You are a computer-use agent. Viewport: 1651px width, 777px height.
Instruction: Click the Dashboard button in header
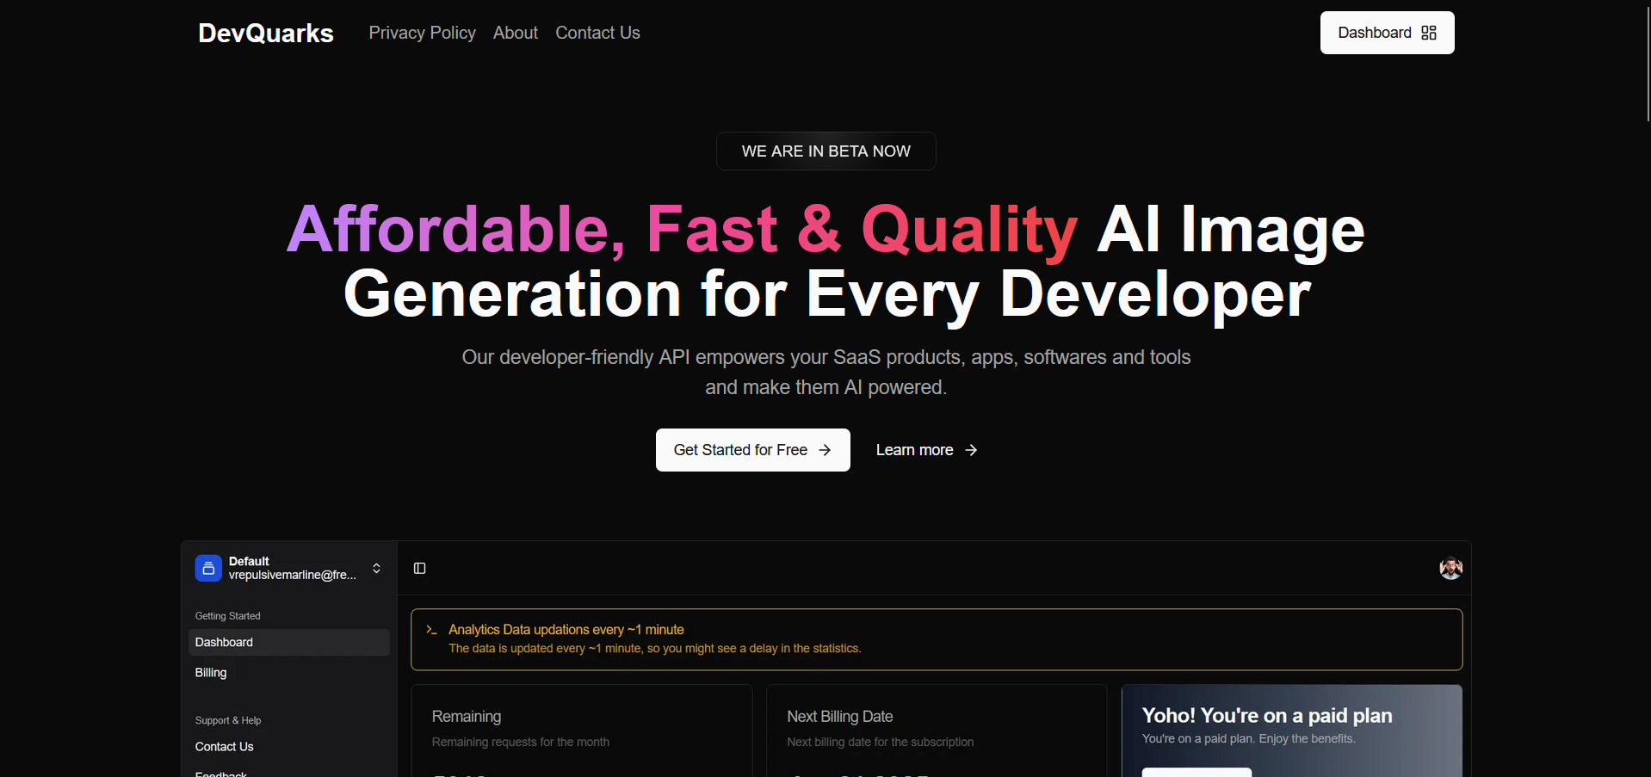tap(1387, 33)
